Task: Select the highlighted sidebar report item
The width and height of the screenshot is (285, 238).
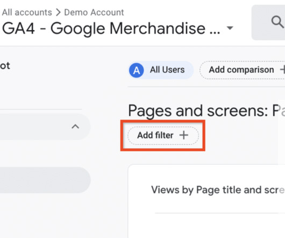Action: pyautogui.click(x=45, y=180)
